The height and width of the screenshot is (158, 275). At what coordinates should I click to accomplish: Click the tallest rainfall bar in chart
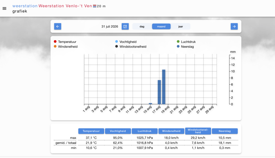click(x=164, y=87)
